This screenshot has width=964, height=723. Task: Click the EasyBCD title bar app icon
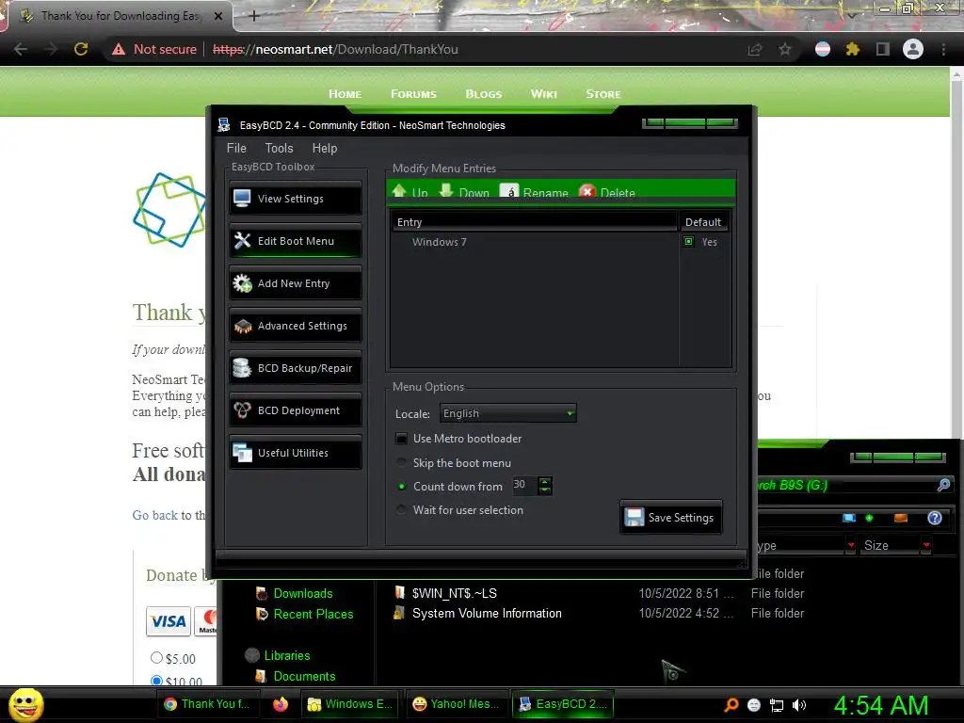coord(224,125)
